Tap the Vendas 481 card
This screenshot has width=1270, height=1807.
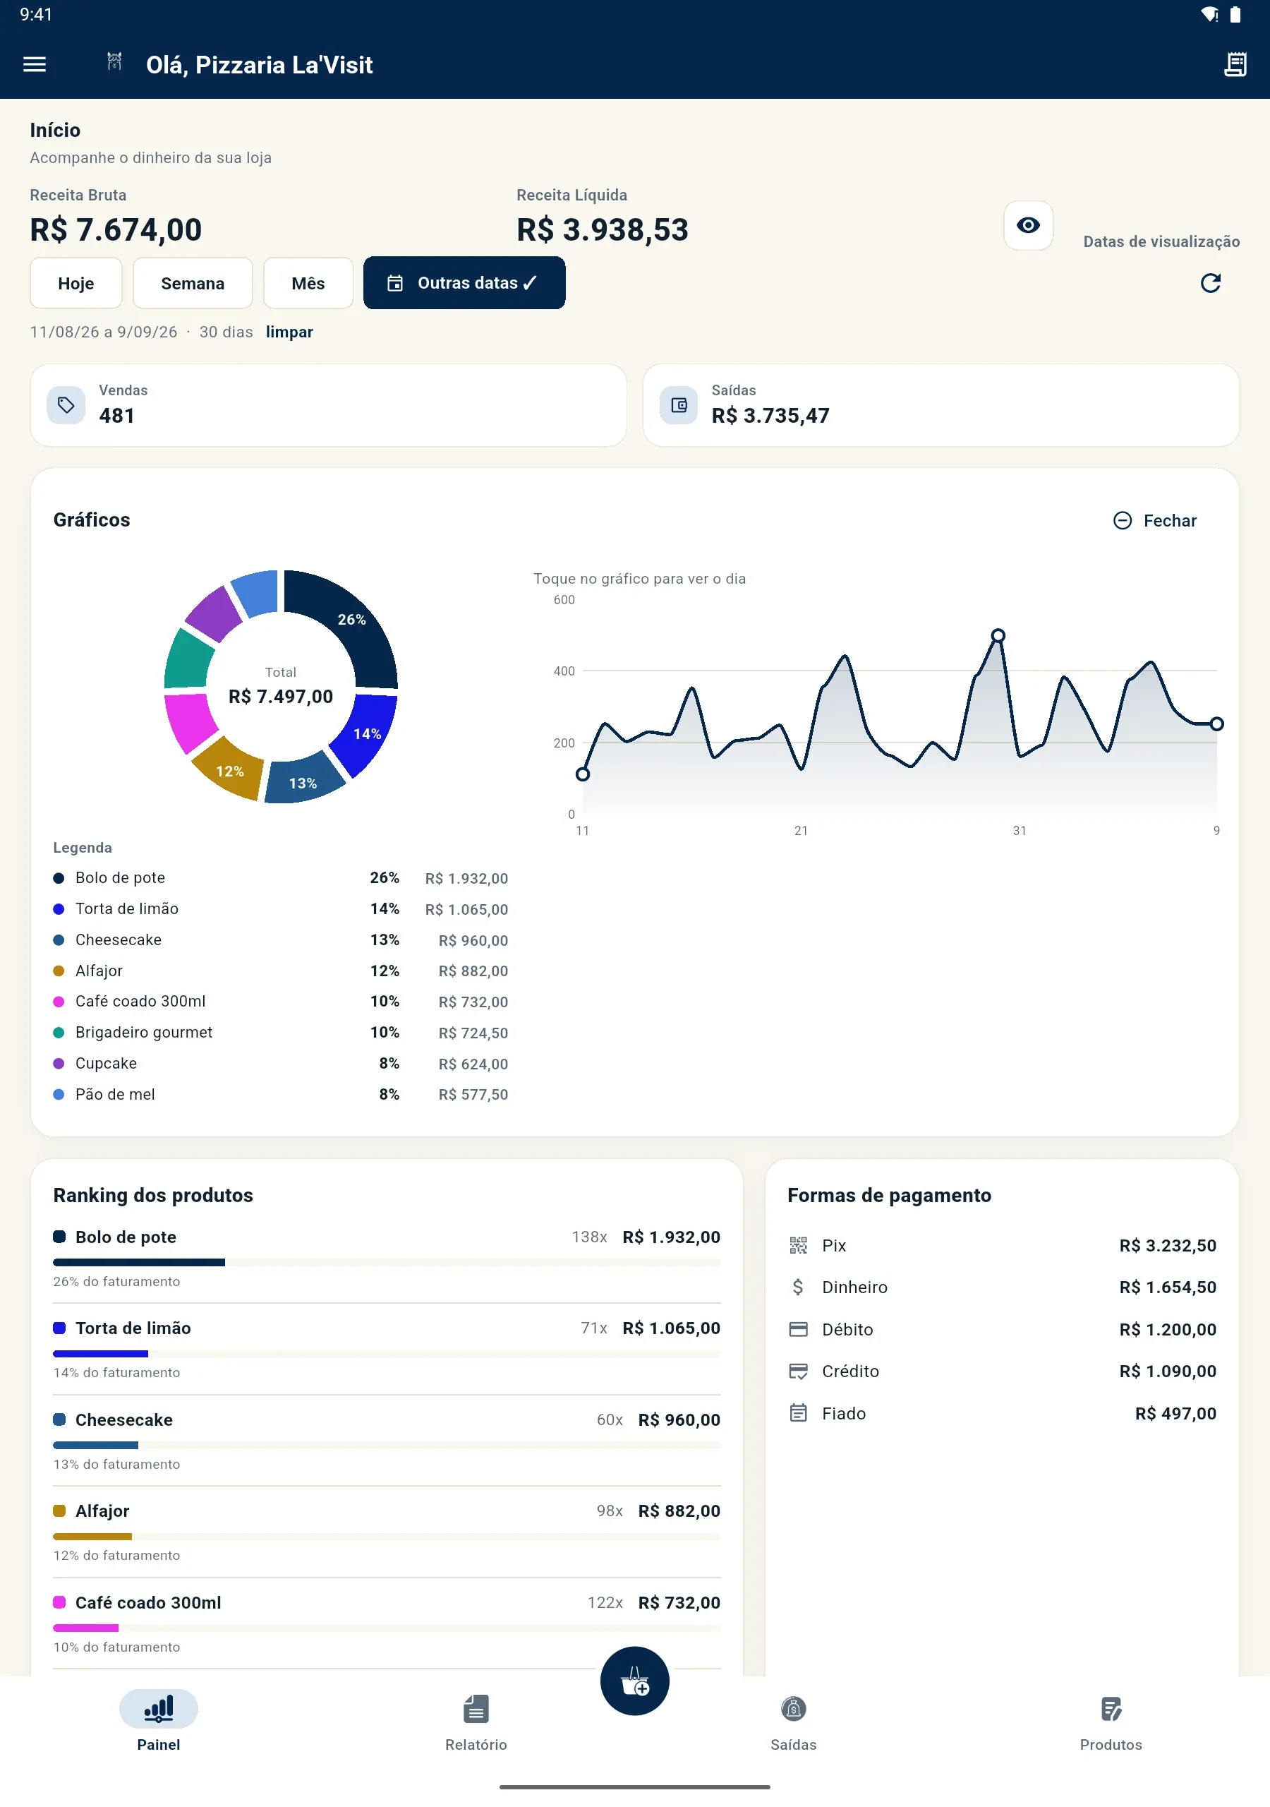tap(328, 405)
